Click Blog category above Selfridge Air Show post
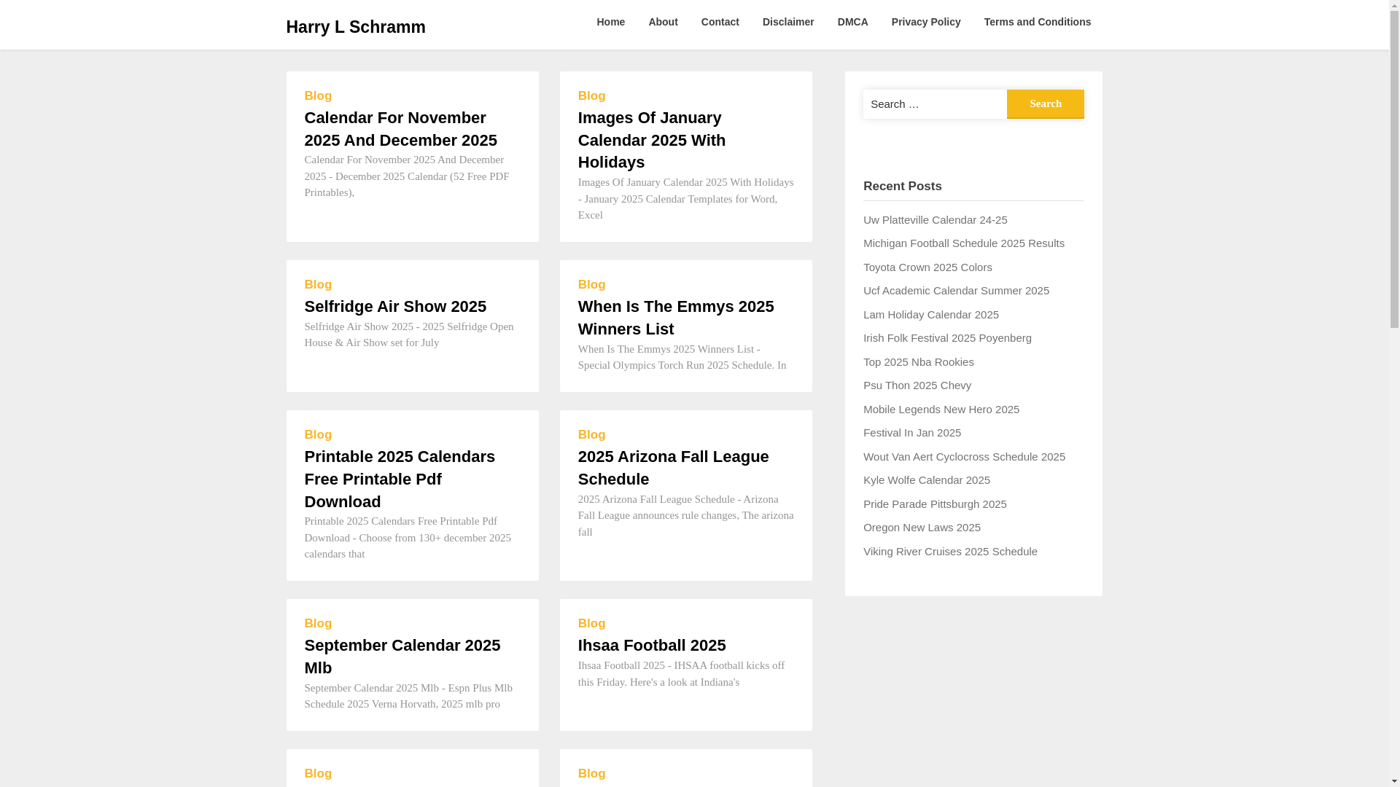The height and width of the screenshot is (787, 1400). pos(318,285)
